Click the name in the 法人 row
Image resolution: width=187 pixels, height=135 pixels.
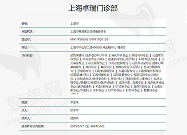(74, 110)
